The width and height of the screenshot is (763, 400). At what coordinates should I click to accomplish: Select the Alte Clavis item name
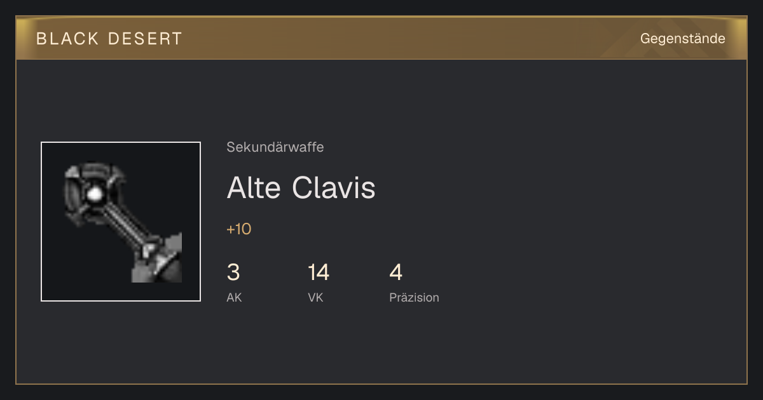point(301,187)
